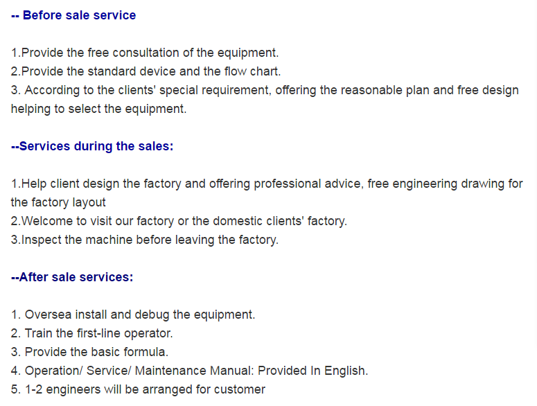Click the 'Help client design the factory' line

tap(267, 184)
